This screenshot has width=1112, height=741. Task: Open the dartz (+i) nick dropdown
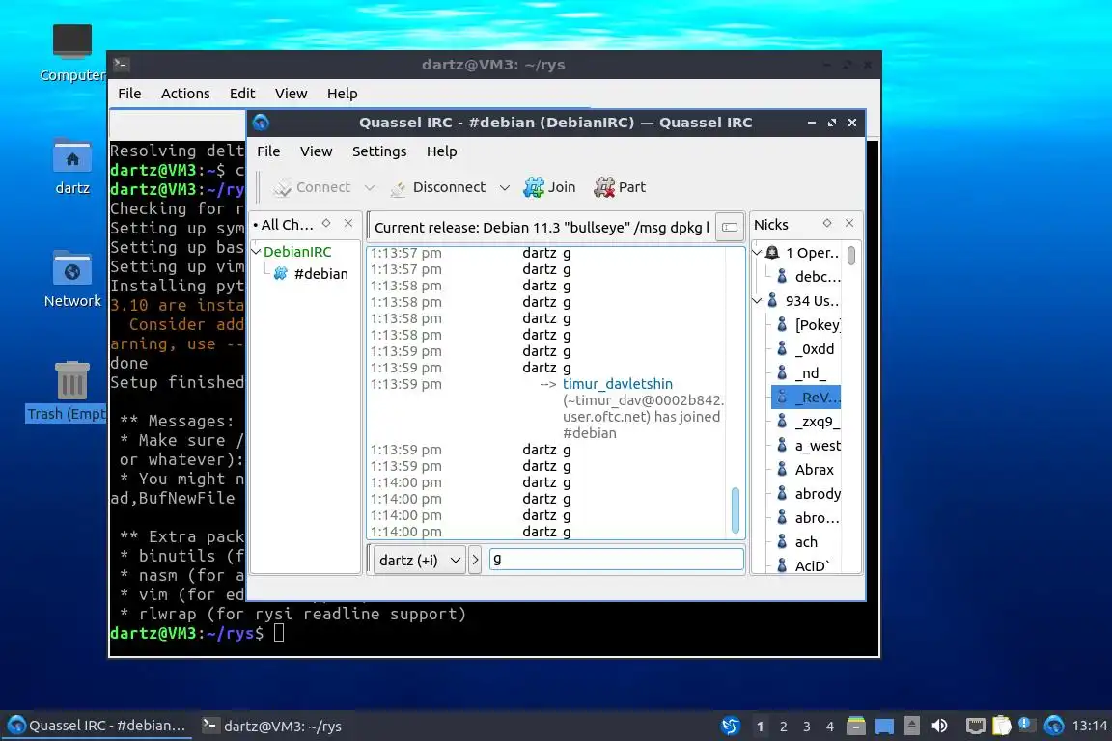(x=419, y=561)
